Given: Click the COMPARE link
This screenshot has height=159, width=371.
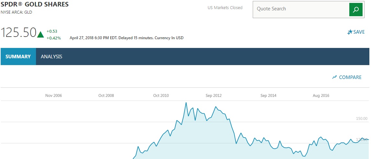Looking at the screenshot, I should point(350,77).
